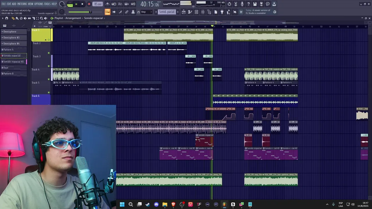Select the playlist zoom magnifier tool

(x=41, y=18)
